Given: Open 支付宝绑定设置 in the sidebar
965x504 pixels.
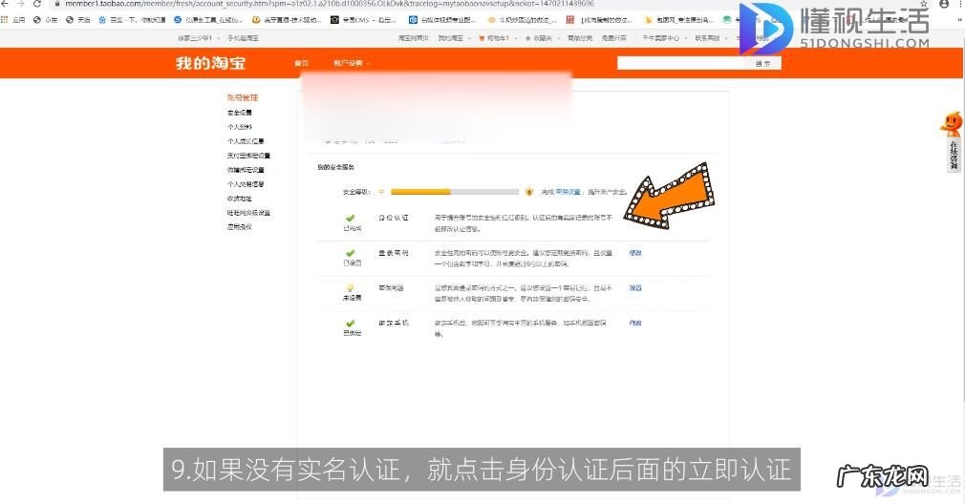Looking at the screenshot, I should point(248,156).
